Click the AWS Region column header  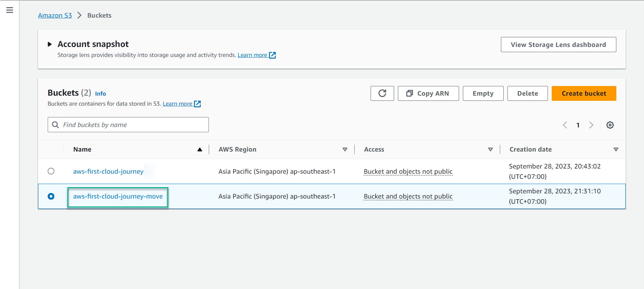[x=237, y=150]
